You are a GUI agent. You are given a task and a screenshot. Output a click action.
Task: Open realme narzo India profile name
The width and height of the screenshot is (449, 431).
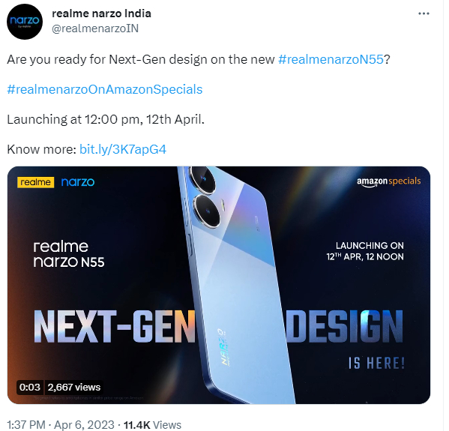point(101,13)
